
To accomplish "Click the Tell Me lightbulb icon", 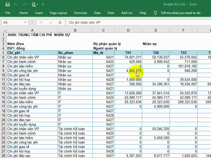I will pos(156,13).
